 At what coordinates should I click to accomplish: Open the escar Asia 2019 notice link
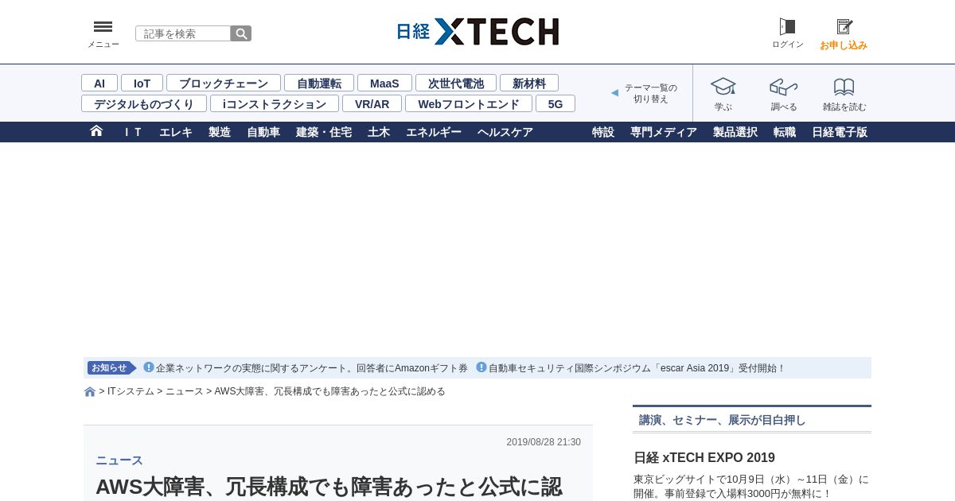pyautogui.click(x=637, y=368)
